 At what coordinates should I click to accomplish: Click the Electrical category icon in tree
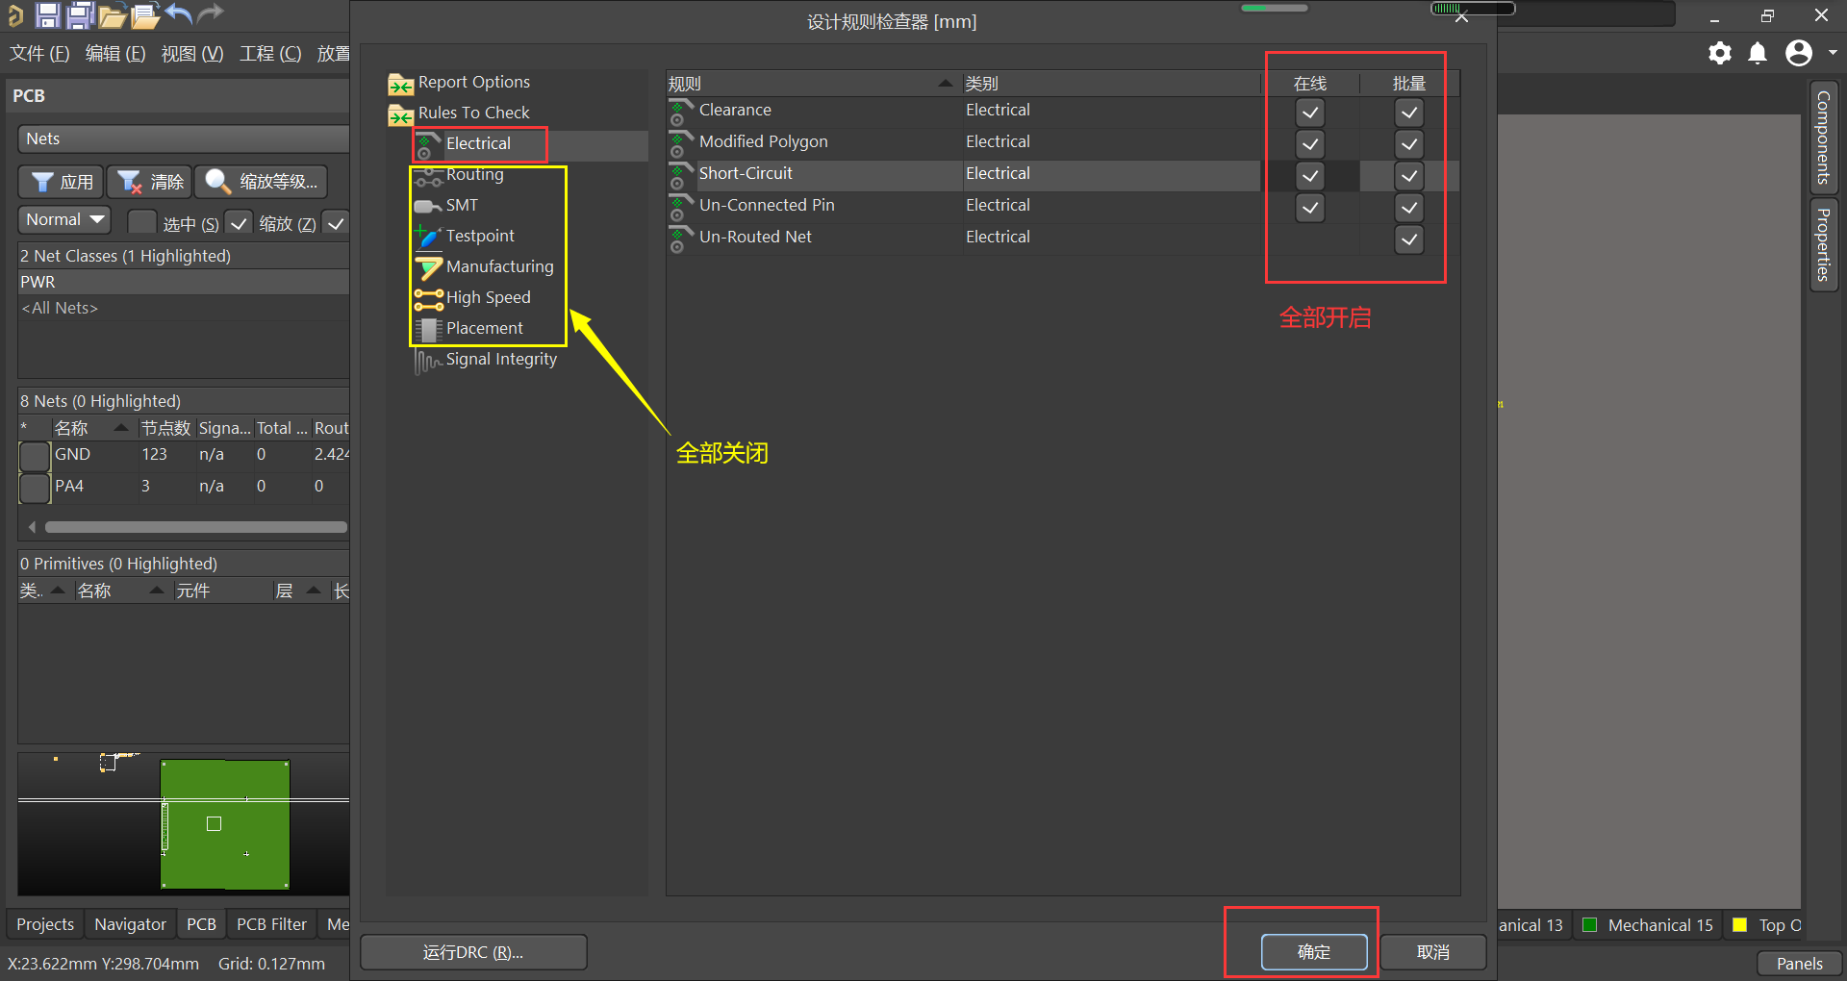coord(428,144)
